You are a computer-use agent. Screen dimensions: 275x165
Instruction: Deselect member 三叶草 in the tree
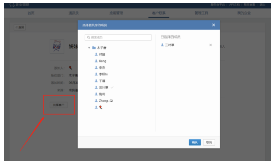pos(104,87)
